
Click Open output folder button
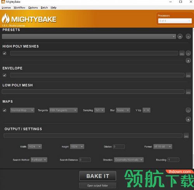click(98, 185)
